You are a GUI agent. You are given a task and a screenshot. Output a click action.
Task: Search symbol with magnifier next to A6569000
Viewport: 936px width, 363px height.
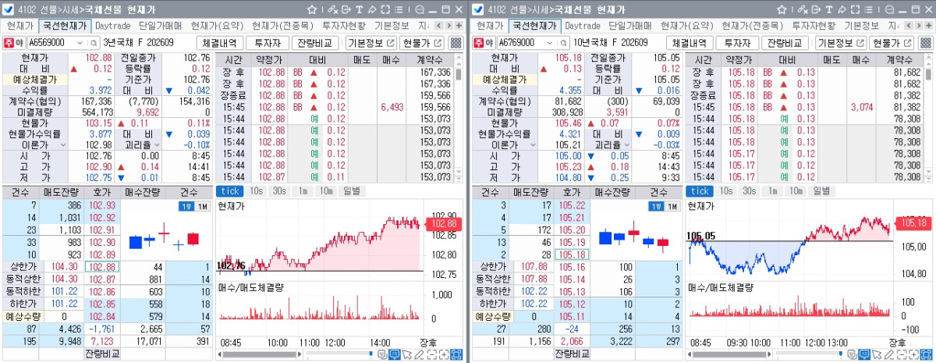tap(94, 43)
